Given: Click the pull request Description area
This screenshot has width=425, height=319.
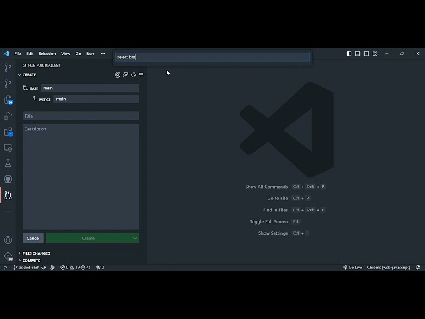Looking at the screenshot, I should click(81, 177).
